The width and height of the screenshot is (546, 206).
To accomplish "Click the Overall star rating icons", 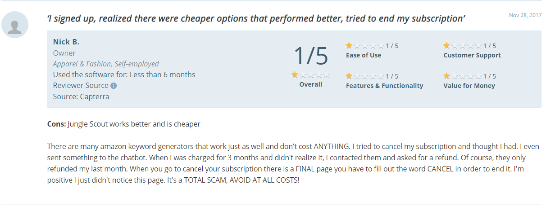I will point(311,75).
